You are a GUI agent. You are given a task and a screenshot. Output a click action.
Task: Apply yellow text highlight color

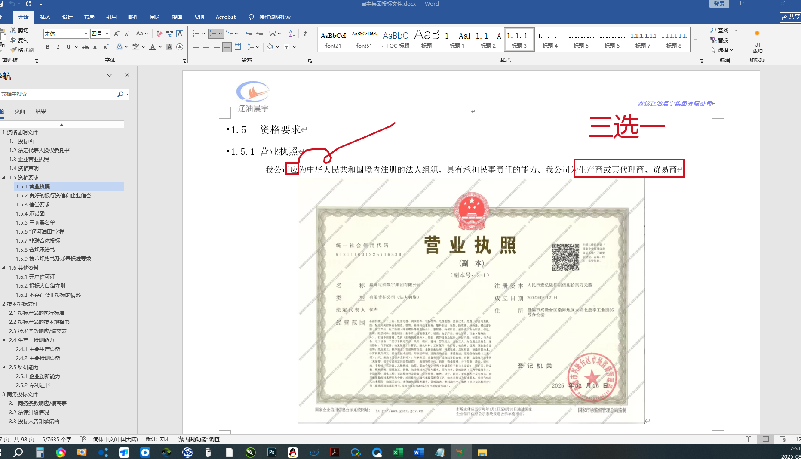pos(136,47)
